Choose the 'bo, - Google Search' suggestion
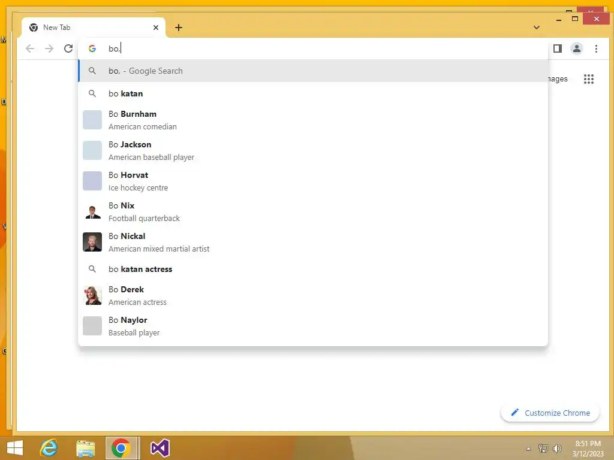Viewport: 614px width, 460px height. tap(313, 71)
